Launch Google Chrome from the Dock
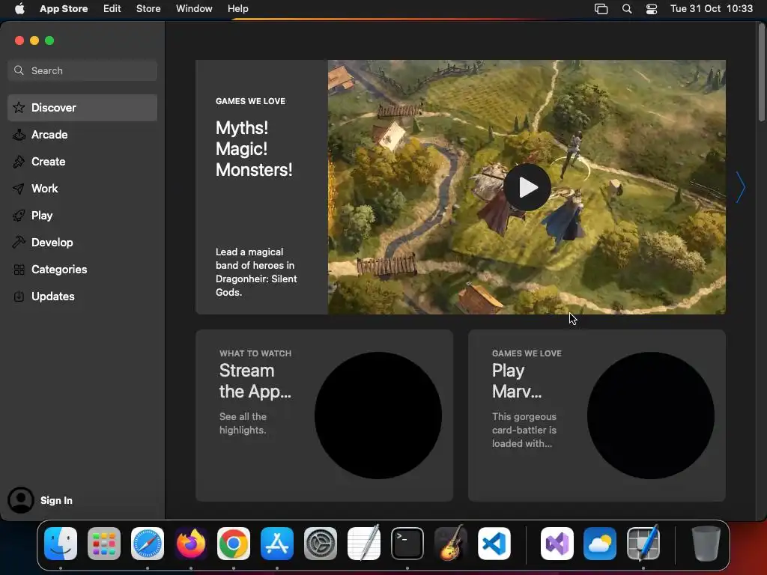Image resolution: width=767 pixels, height=575 pixels. pyautogui.click(x=234, y=544)
